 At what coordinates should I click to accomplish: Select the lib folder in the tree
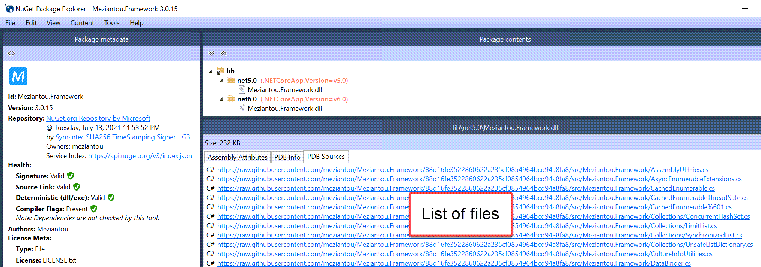(230, 71)
